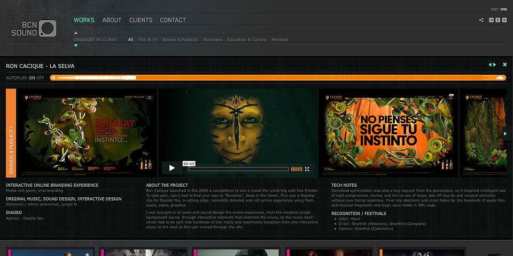Screen dimensions: 513x256
Task: Click the vertical Brands & Publicity orange label
Action: click(x=11, y=133)
